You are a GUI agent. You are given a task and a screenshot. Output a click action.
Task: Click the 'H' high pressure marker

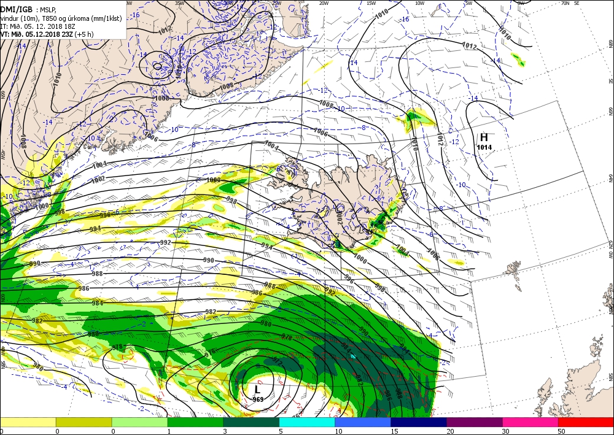484,137
